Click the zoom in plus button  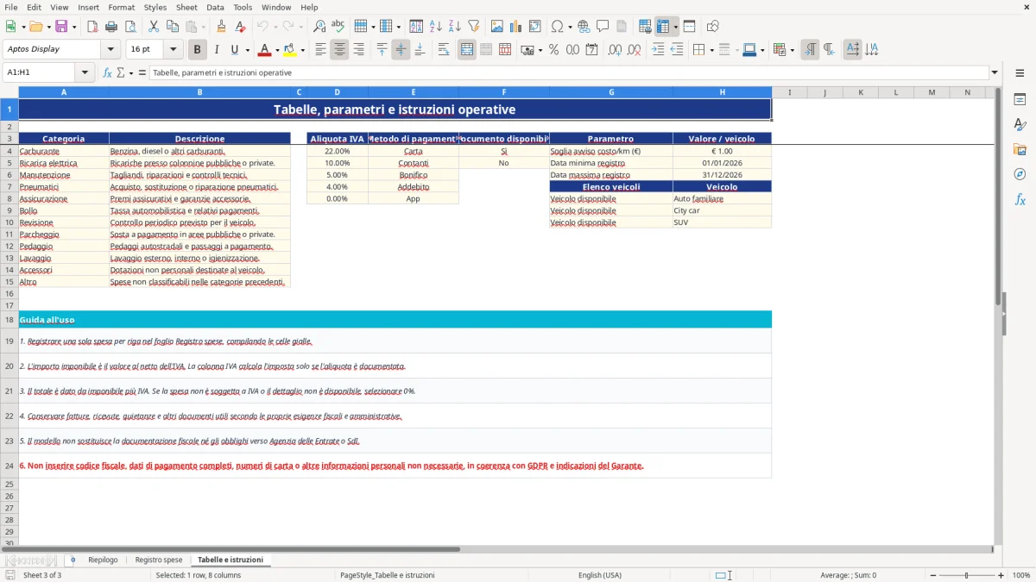click(x=1001, y=575)
